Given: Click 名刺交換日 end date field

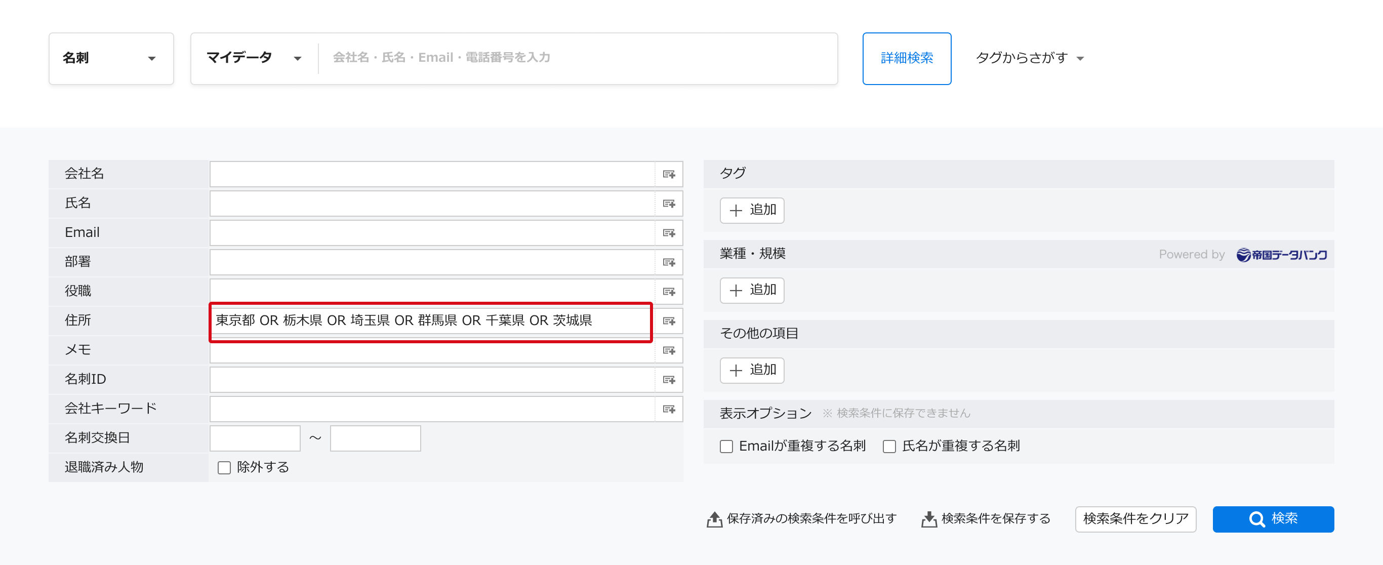Looking at the screenshot, I should coord(375,438).
